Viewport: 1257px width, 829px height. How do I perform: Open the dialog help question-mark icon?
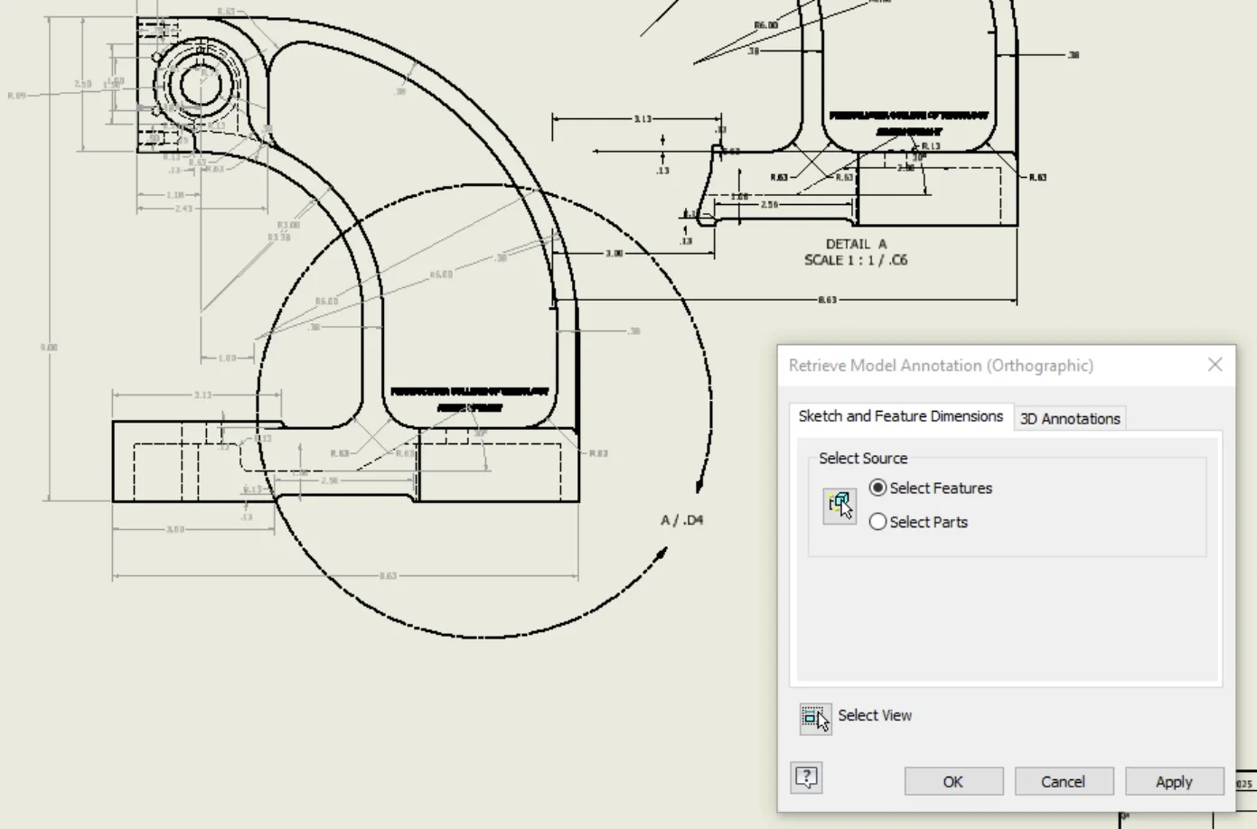pyautogui.click(x=807, y=778)
